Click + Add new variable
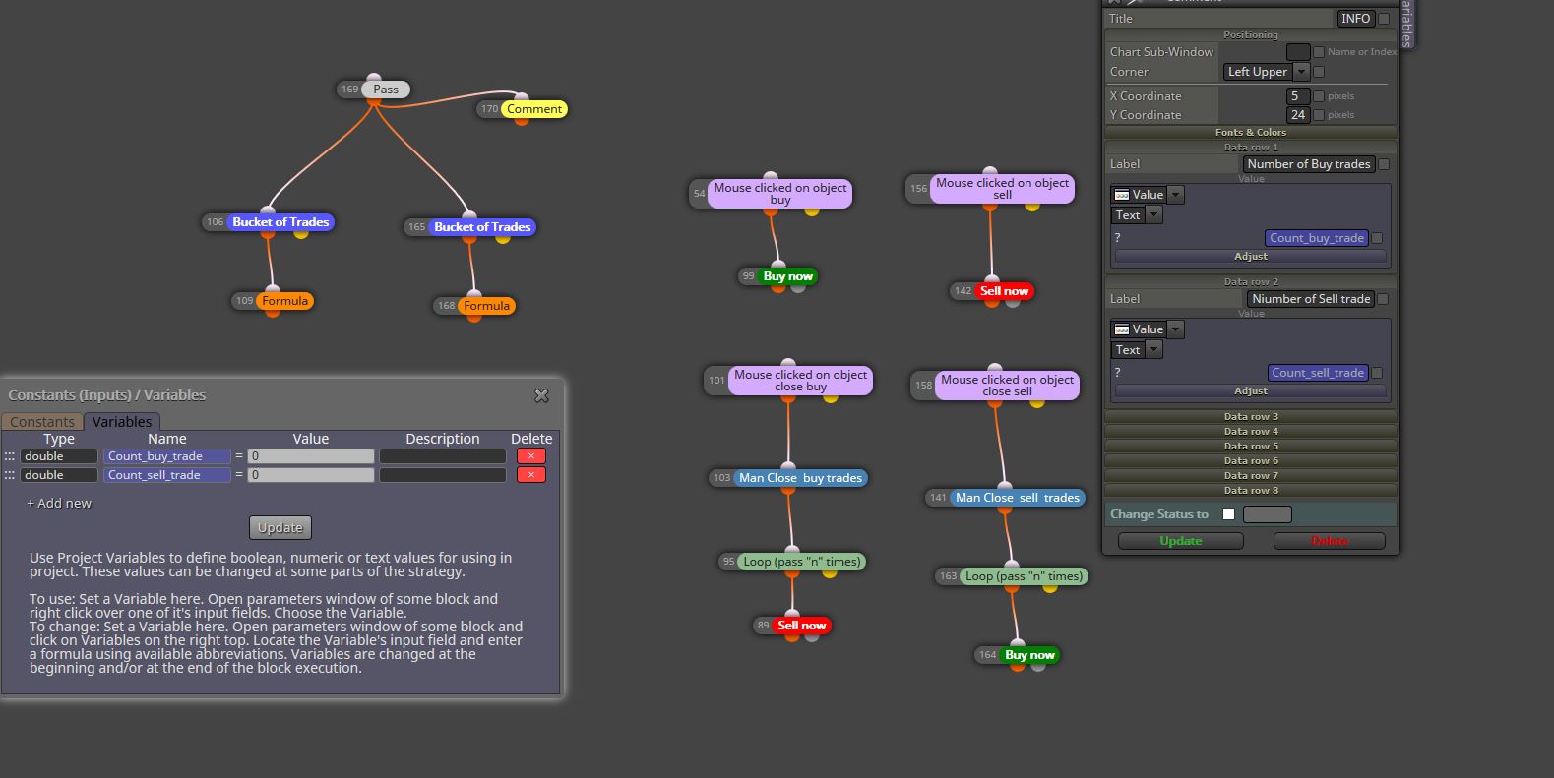This screenshot has width=1554, height=778. coord(59,504)
